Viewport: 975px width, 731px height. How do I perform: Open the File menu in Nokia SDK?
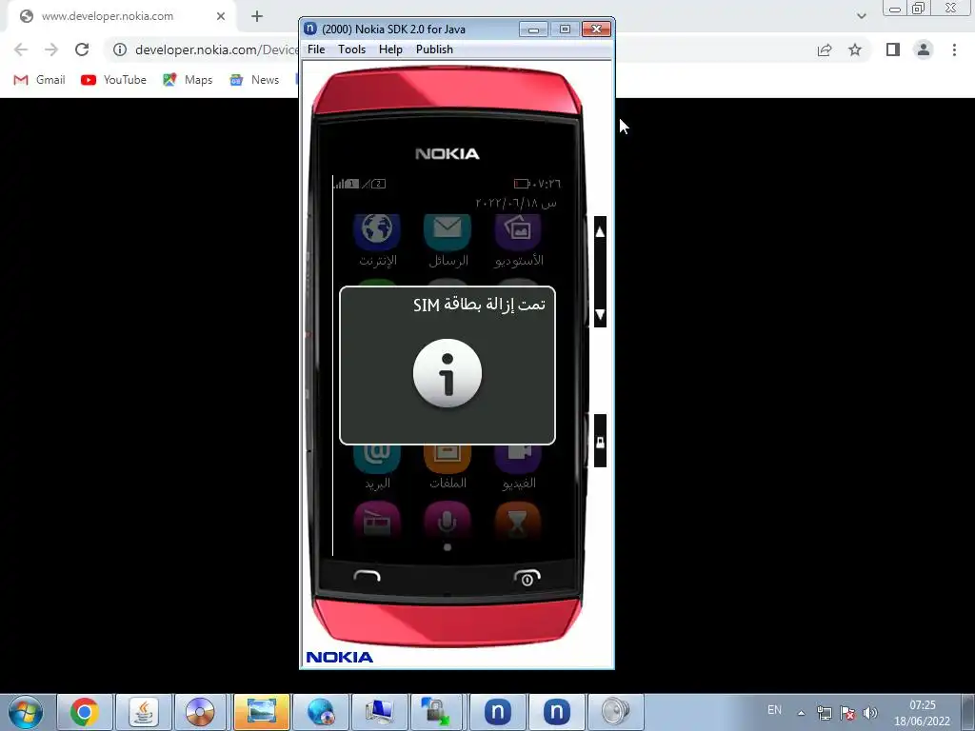coord(316,49)
